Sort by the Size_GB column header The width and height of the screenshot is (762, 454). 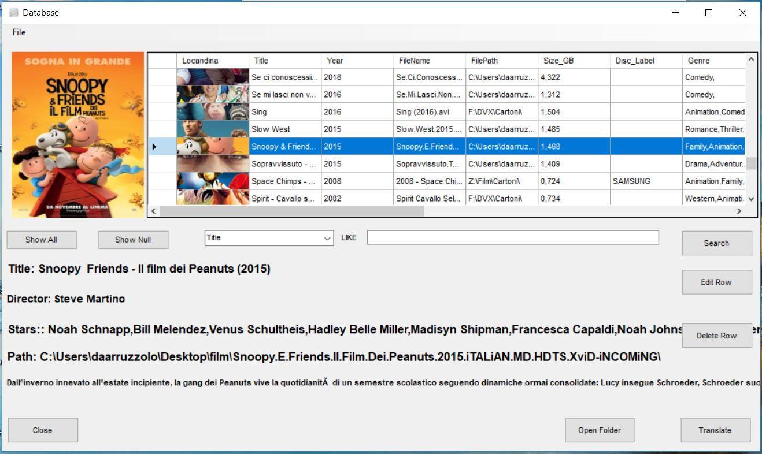574,61
